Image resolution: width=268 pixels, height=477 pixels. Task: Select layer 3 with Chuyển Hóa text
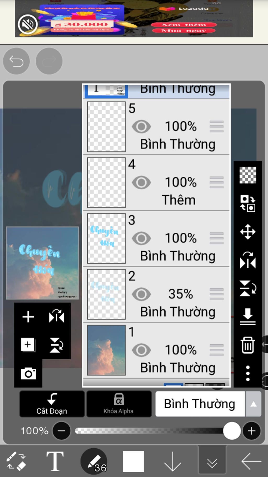pyautogui.click(x=157, y=238)
